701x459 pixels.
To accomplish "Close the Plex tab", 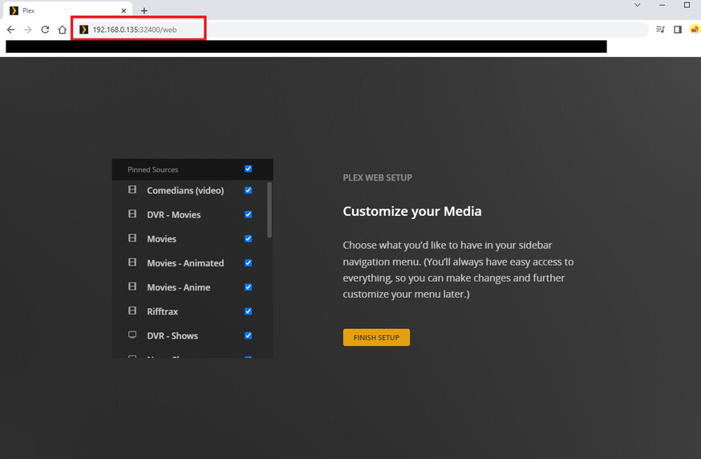I will click(x=124, y=10).
